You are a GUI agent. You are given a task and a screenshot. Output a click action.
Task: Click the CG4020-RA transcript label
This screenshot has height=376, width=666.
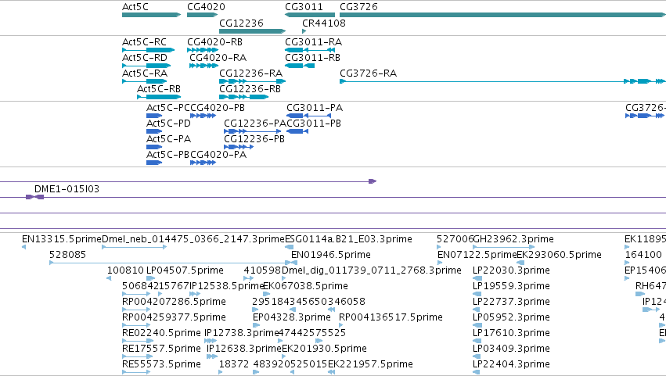coord(218,58)
